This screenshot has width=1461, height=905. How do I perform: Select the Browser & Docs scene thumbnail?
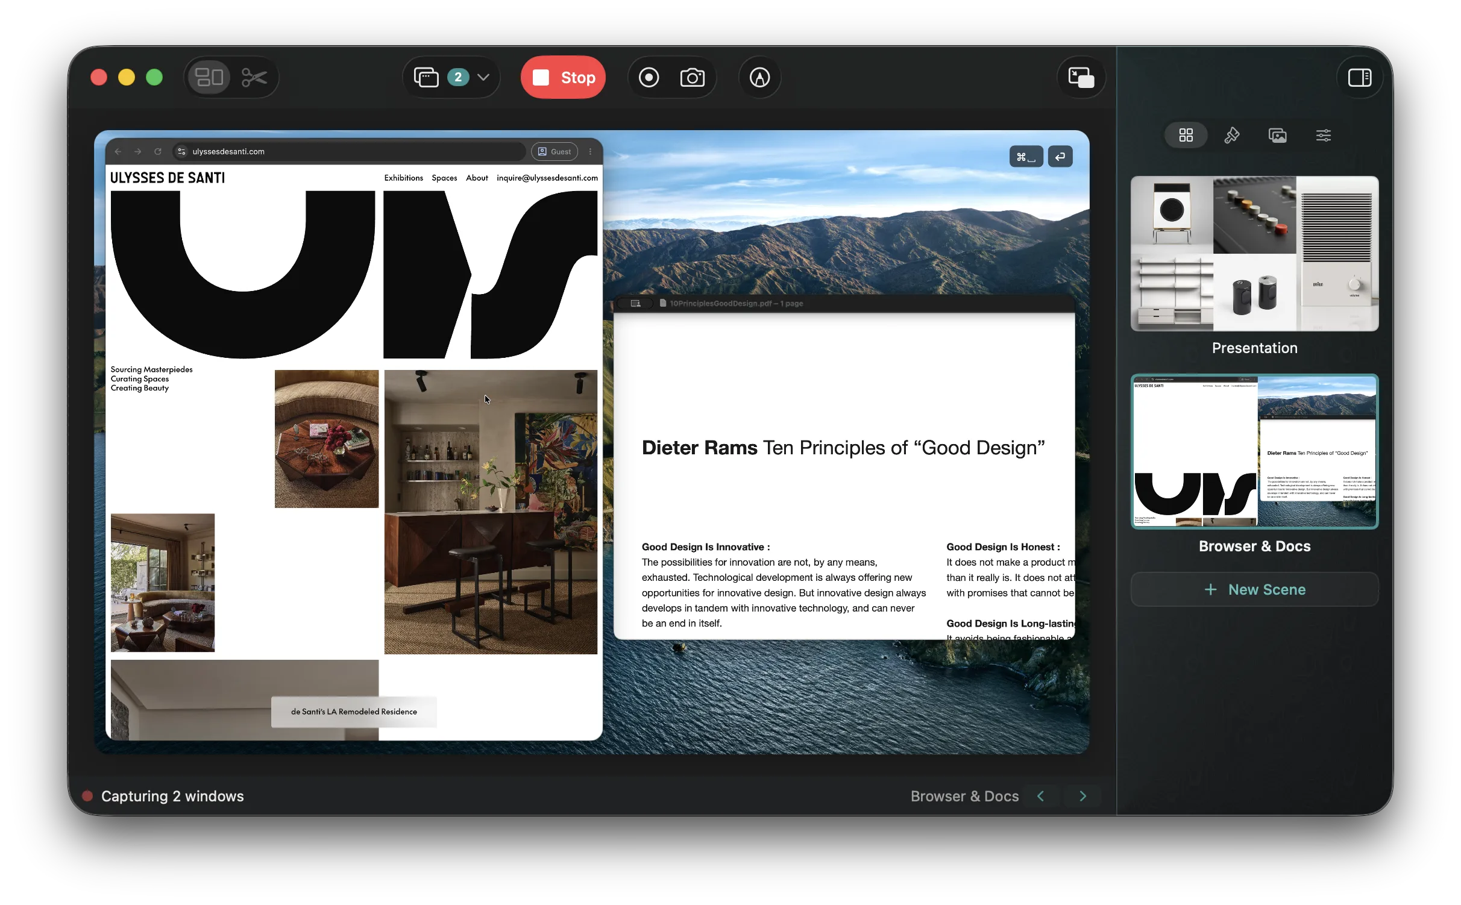pos(1254,451)
